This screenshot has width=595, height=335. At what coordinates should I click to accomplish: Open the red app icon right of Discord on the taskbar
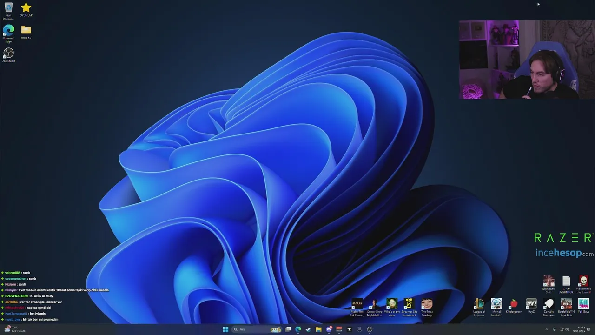tap(339, 329)
